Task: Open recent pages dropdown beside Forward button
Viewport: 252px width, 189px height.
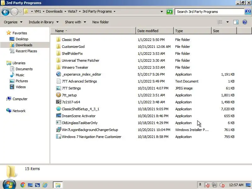Action: (x=20, y=12)
